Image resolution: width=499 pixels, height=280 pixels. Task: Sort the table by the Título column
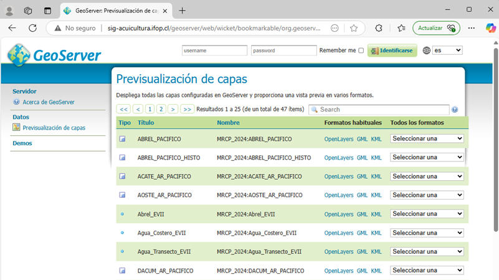146,123
